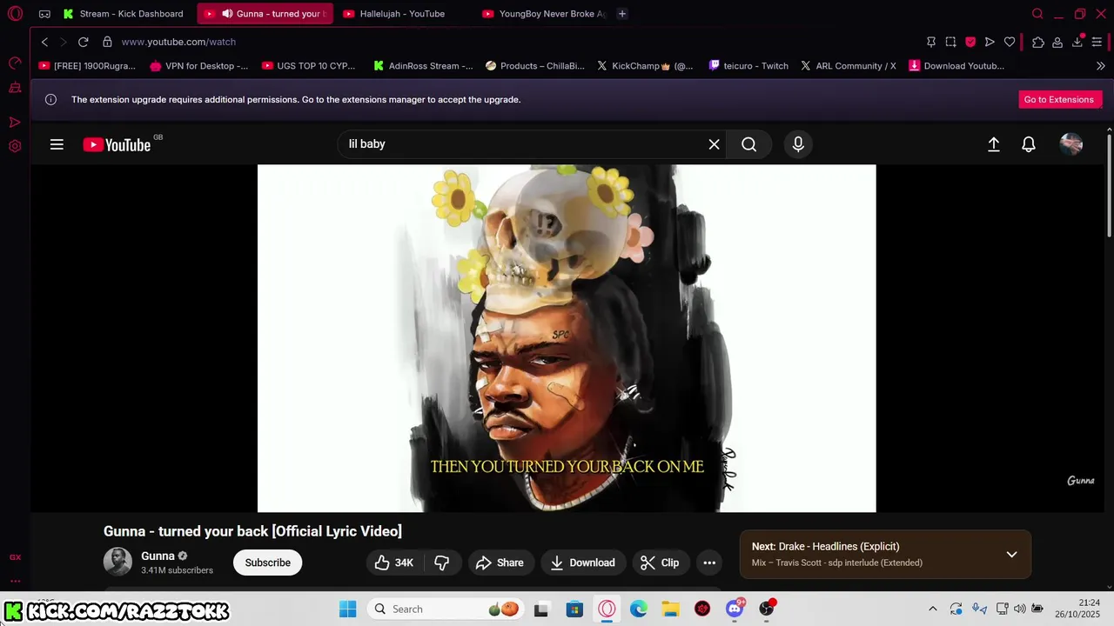Open extensions puzzle icon
Image resolution: width=1114 pixels, height=626 pixels.
point(1038,42)
